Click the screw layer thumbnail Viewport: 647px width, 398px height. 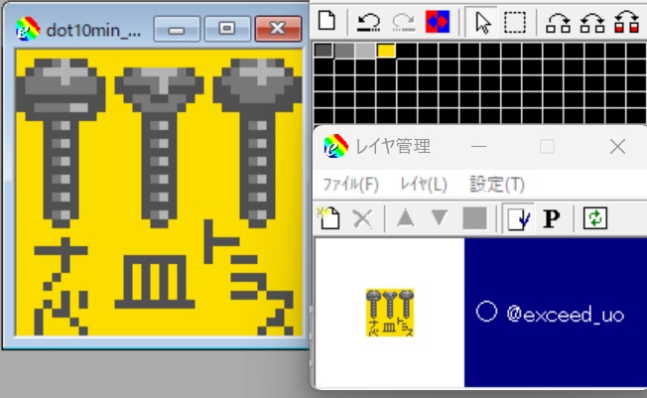click(x=390, y=313)
